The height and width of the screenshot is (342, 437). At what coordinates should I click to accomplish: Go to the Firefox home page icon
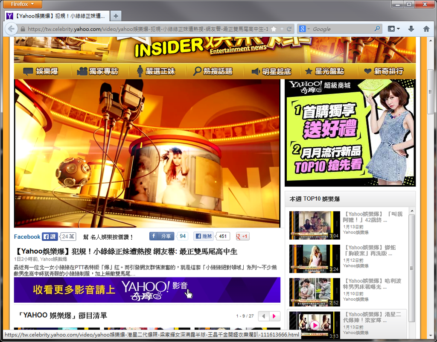(426, 29)
